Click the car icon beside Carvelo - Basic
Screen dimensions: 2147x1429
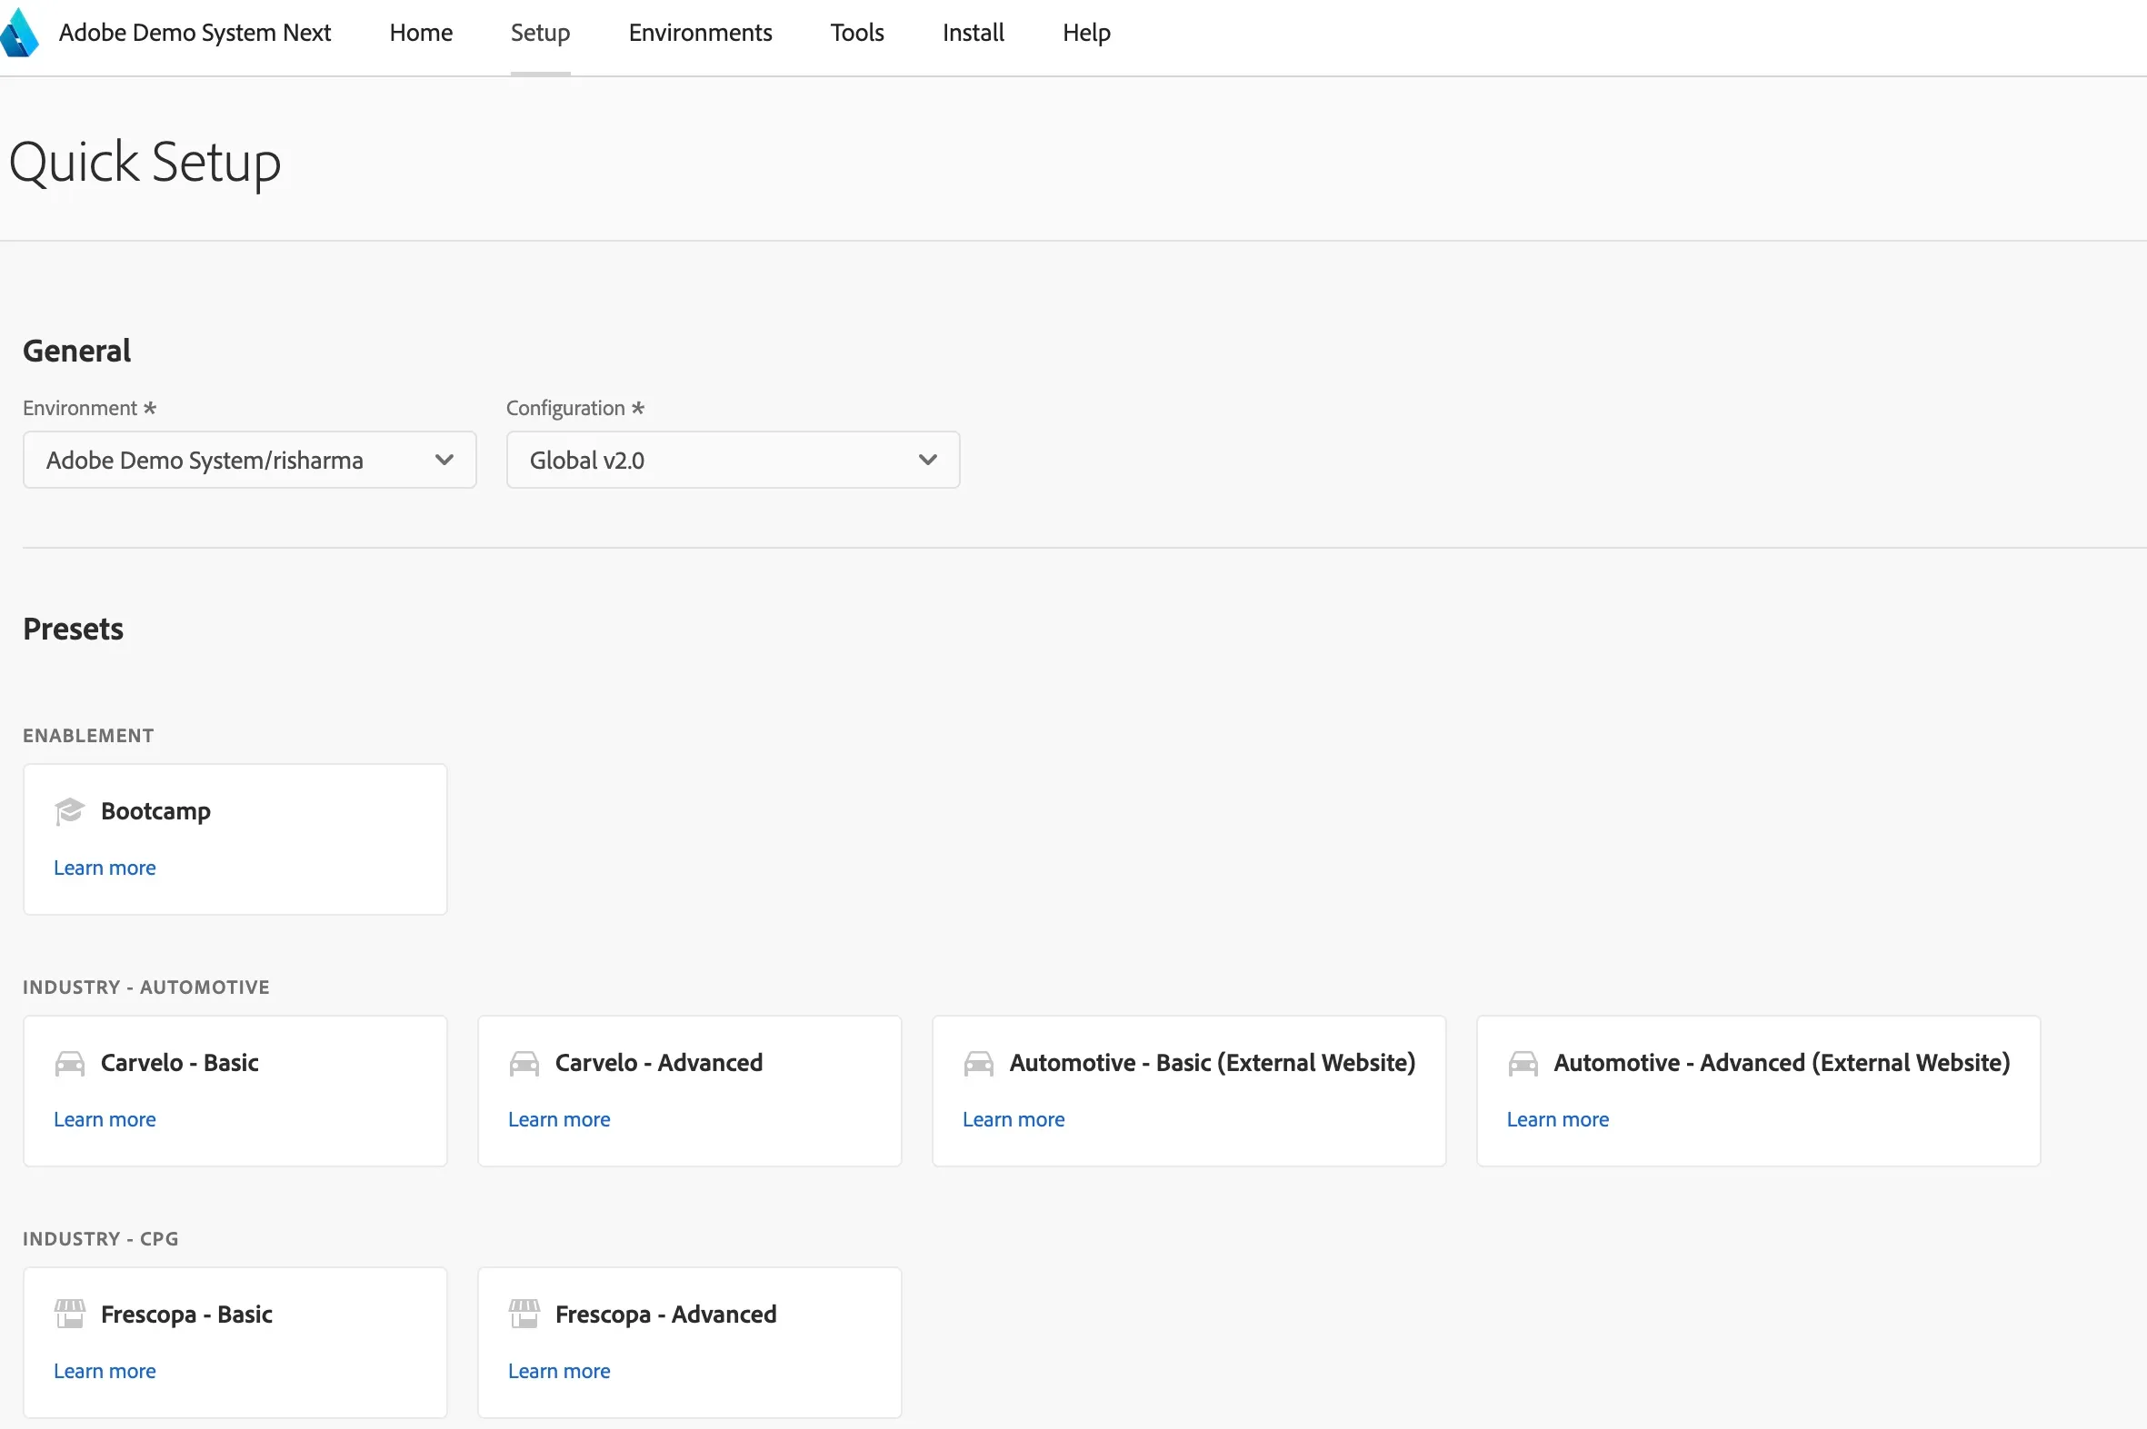pyautogui.click(x=69, y=1063)
